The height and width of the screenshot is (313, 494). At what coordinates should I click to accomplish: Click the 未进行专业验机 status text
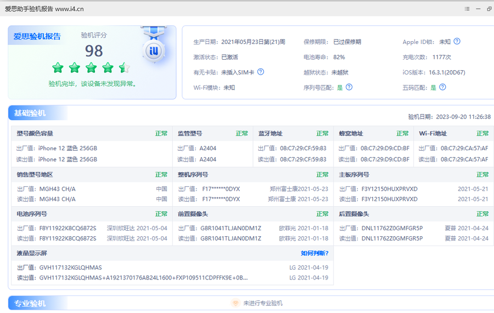[x=263, y=303]
